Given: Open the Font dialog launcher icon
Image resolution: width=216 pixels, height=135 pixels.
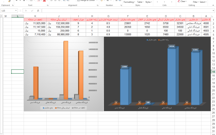Looking at the screenshot, I should 48,5.
